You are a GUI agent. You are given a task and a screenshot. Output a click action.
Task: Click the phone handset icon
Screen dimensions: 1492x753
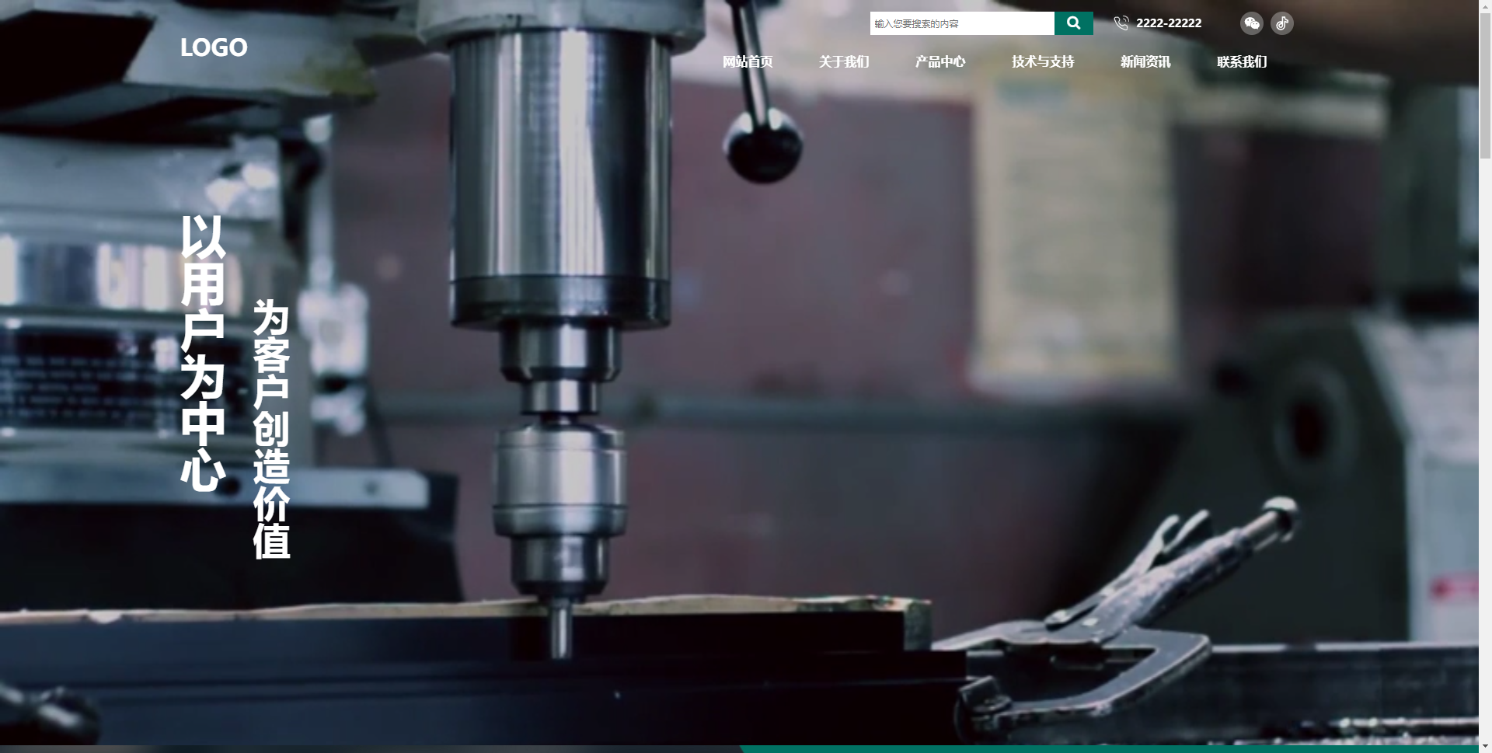click(x=1121, y=23)
